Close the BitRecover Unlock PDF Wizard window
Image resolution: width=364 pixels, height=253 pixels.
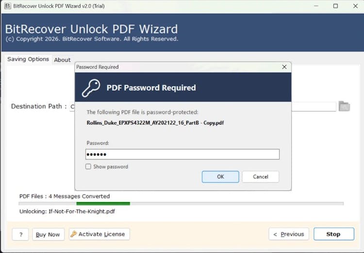[355, 6]
